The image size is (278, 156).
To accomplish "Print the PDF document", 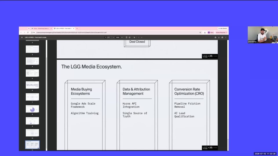I will [x=222, y=37].
